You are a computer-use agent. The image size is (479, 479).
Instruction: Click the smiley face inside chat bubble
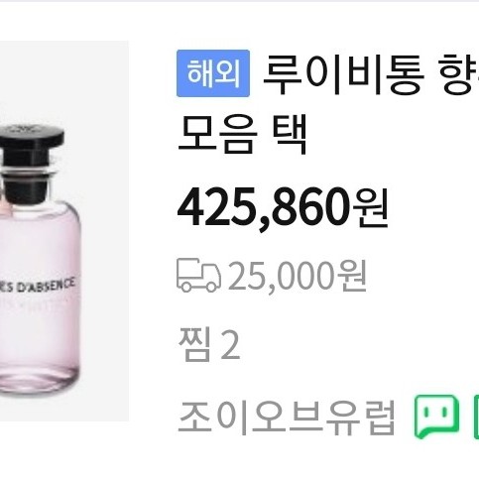[x=436, y=412]
